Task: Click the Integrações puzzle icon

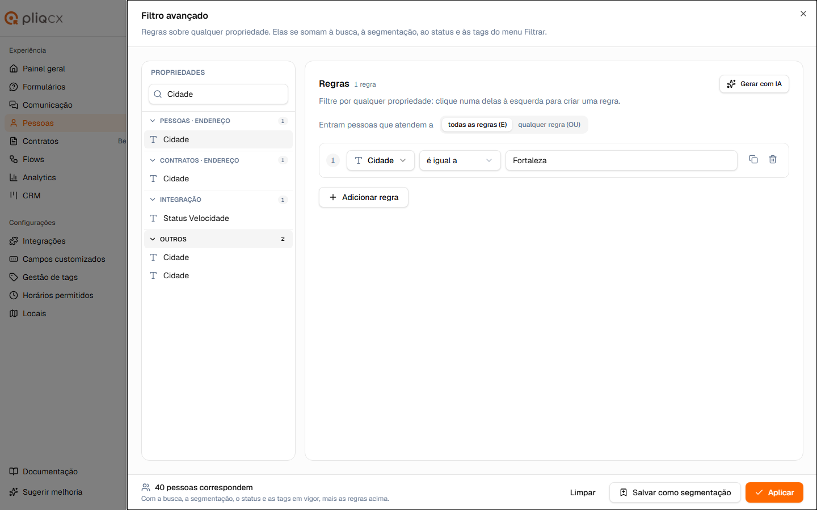Action: point(14,241)
